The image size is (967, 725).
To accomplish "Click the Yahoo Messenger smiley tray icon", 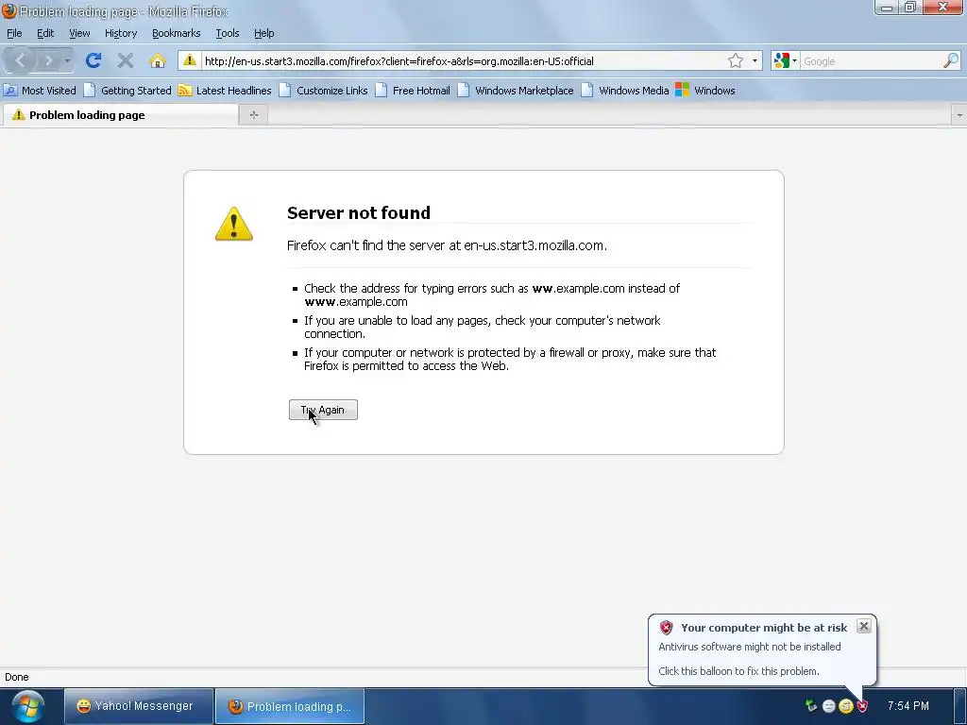I will [x=845, y=706].
